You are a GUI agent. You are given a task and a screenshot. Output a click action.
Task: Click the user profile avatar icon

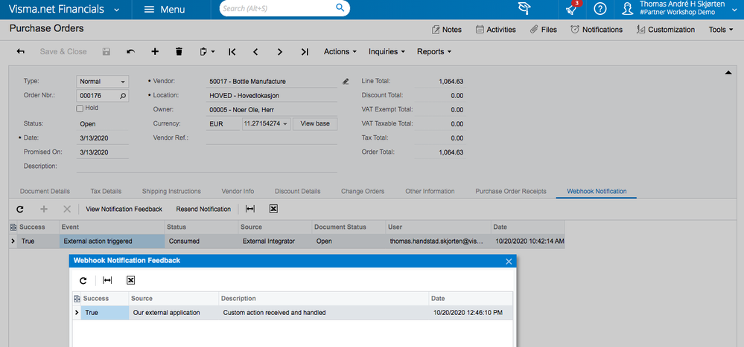click(628, 8)
